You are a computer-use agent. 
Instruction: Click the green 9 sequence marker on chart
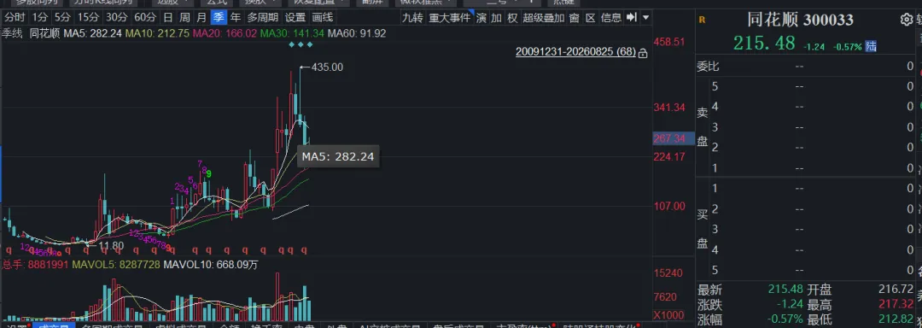[x=209, y=173]
